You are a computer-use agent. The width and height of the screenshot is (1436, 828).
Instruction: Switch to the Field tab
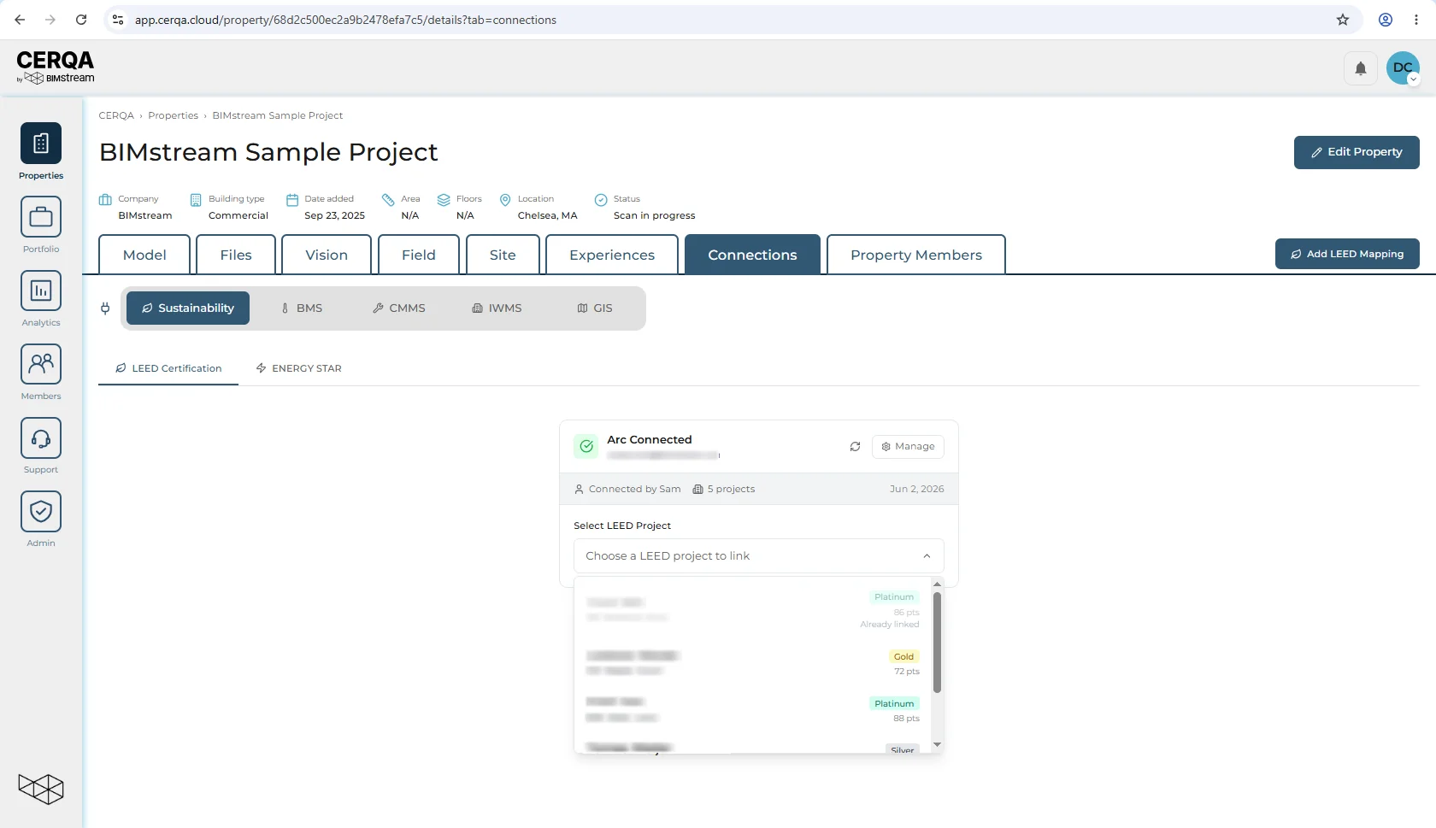click(419, 255)
